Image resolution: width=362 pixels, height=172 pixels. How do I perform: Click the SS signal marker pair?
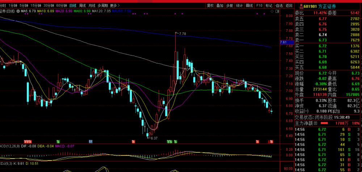(x=170, y=142)
